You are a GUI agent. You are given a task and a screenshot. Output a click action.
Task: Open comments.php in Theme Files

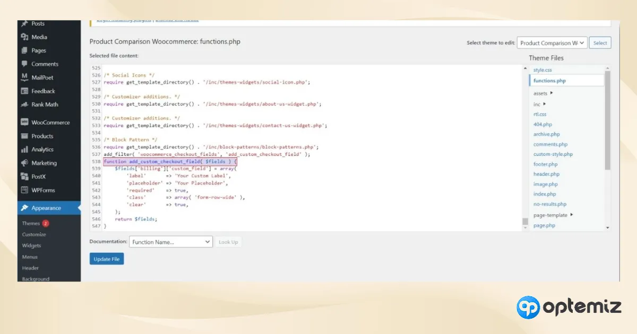(x=550, y=144)
